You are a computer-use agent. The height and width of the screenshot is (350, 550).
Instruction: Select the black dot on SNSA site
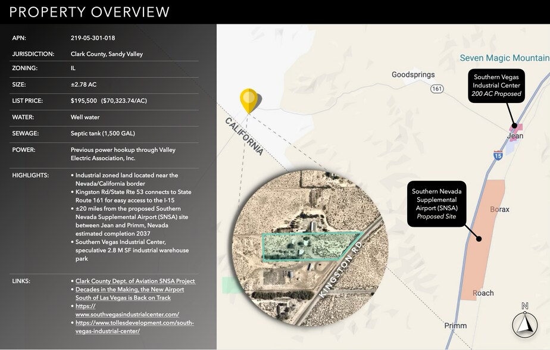(480, 240)
